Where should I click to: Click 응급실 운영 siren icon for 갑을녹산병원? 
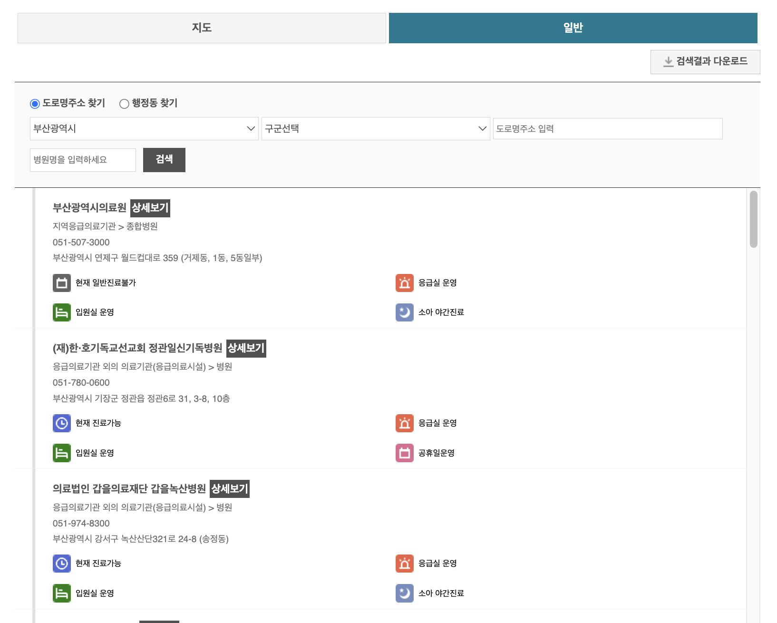405,564
